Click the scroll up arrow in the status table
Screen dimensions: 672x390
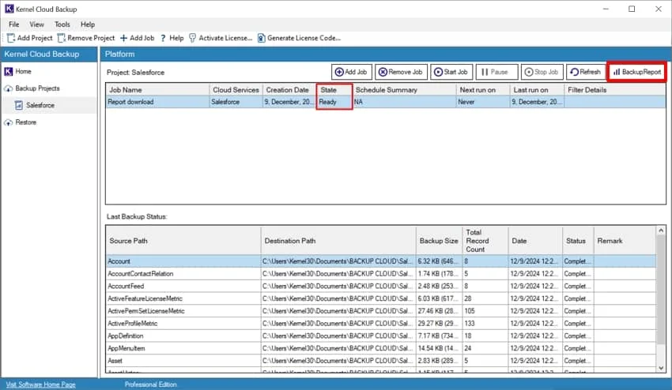coord(661,231)
